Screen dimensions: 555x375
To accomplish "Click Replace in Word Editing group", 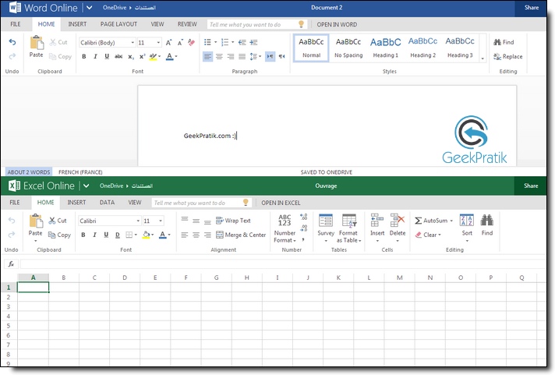I will [508, 57].
